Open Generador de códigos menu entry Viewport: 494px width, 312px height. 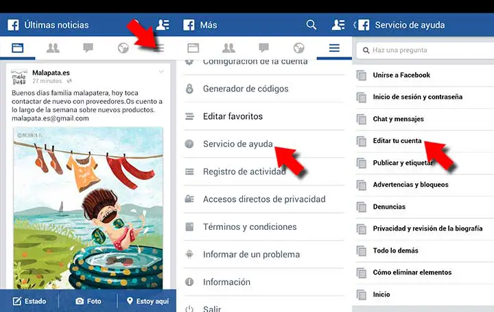264,88
